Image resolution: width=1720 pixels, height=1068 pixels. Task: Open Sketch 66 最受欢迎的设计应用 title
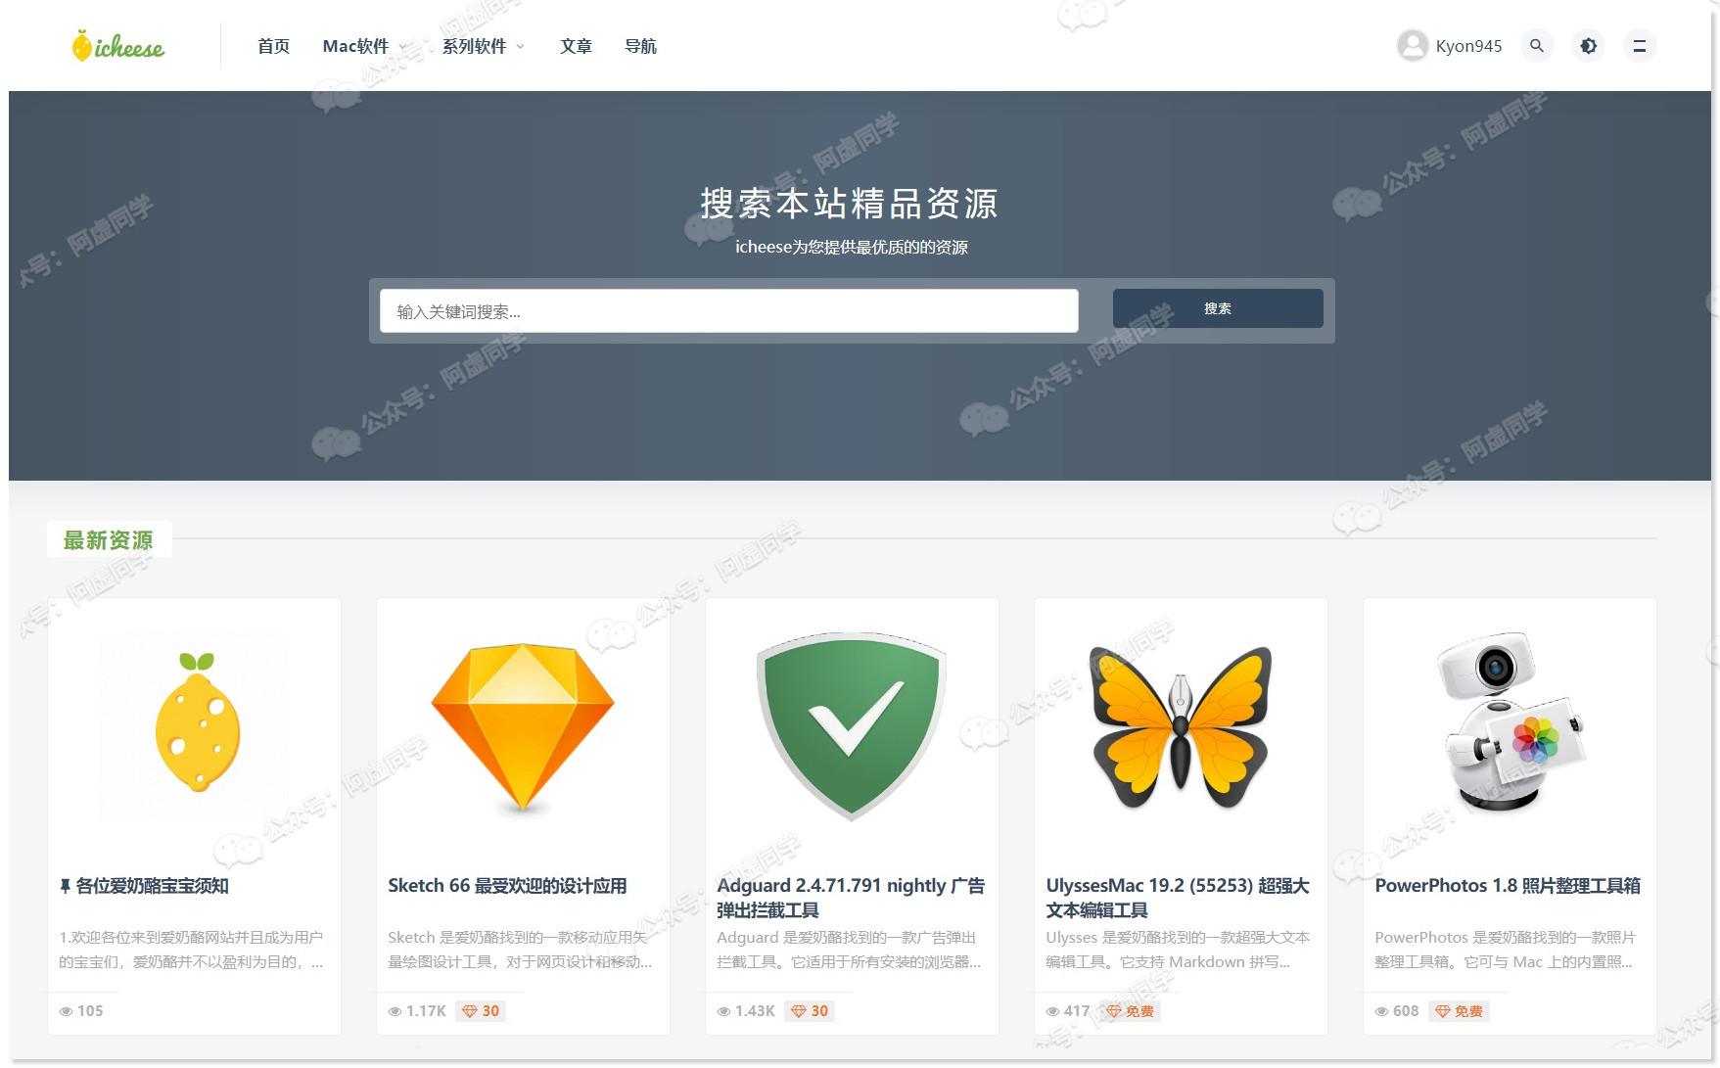coord(507,886)
